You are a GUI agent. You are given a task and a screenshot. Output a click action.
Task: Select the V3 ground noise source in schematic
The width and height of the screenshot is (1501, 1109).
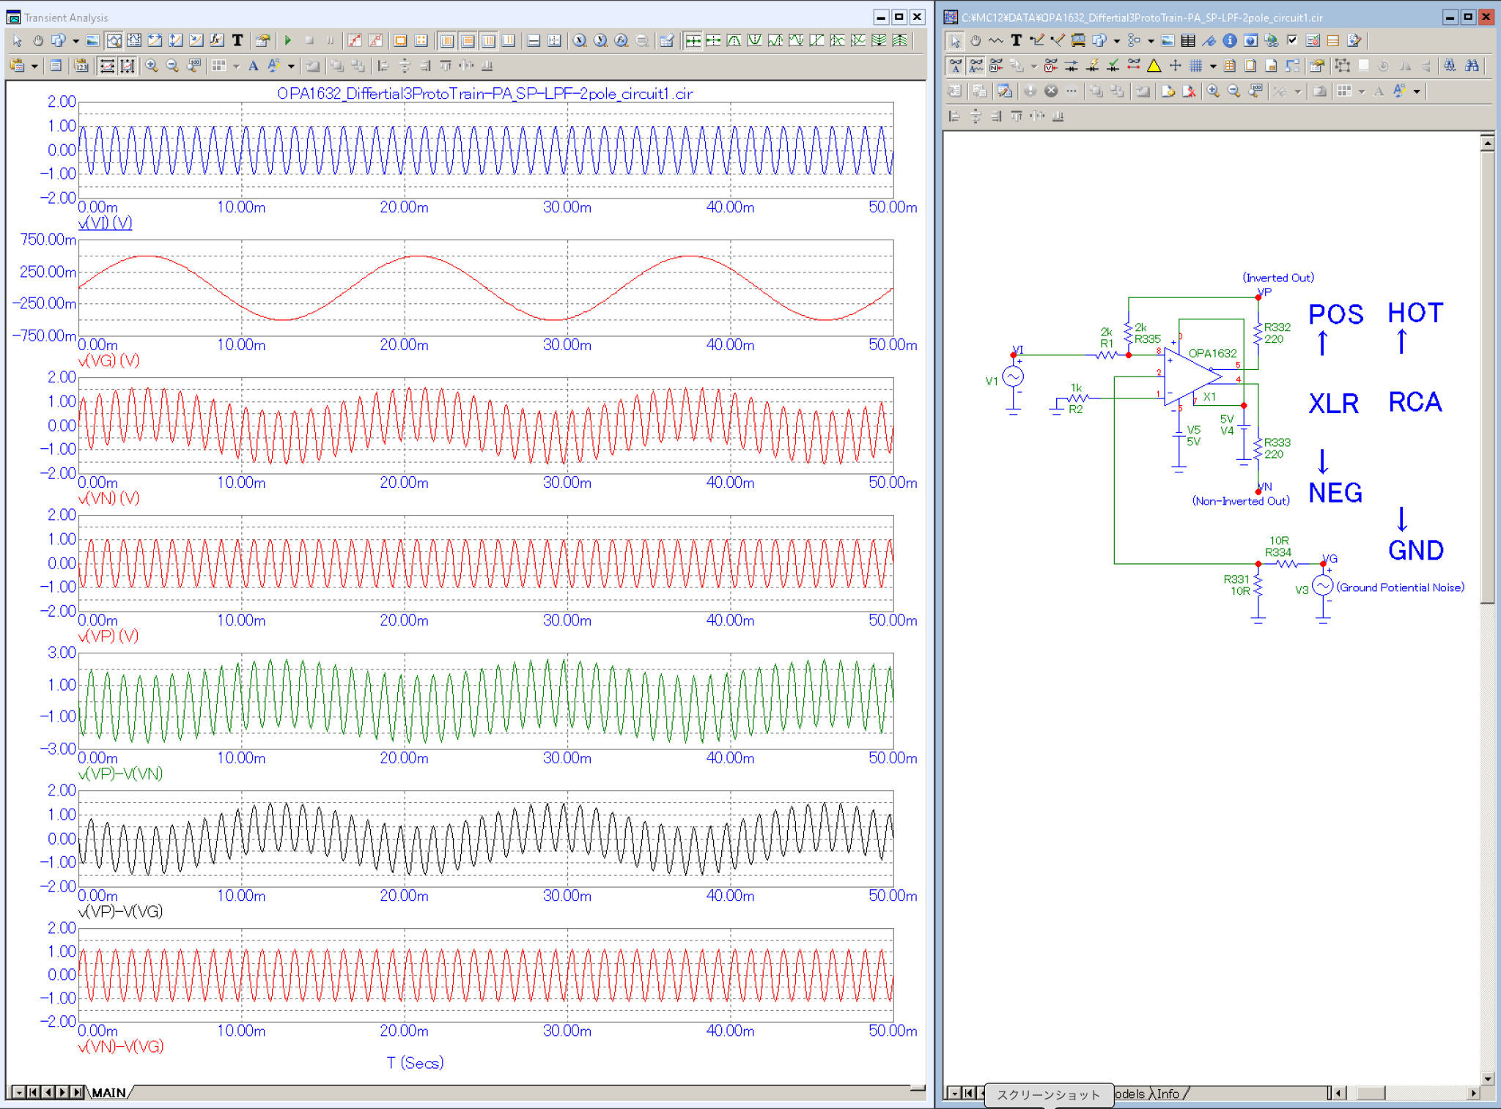(x=1322, y=586)
